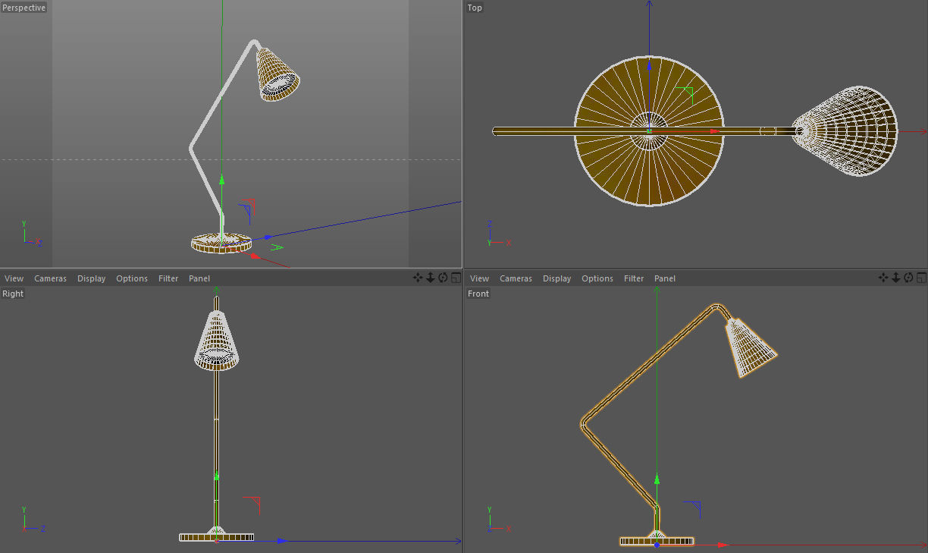
Task: Select the blue Z-axis arrowhead in Right view
Action: tap(282, 541)
